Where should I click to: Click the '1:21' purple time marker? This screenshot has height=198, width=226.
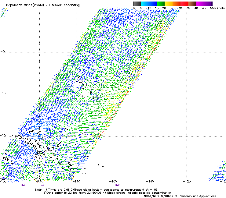point(23,185)
